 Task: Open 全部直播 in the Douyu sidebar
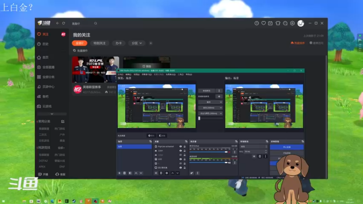click(x=46, y=67)
